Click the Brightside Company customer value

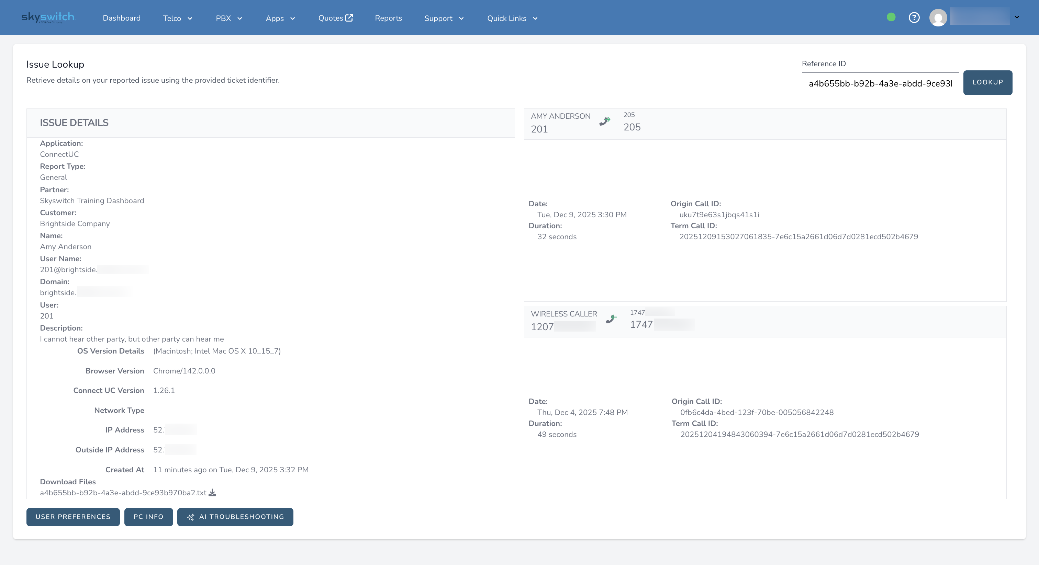tap(75, 224)
